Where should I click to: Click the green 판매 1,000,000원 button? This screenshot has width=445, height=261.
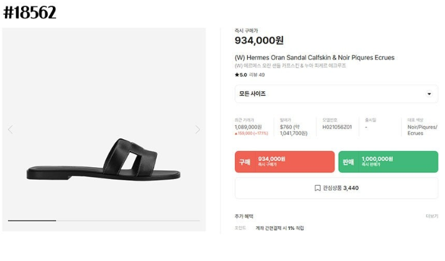point(388,162)
